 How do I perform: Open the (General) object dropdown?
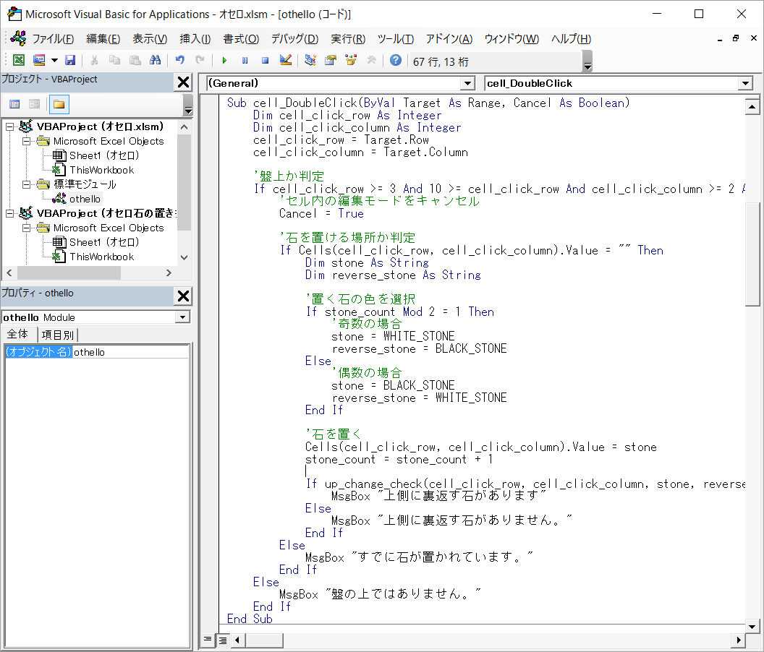point(467,84)
